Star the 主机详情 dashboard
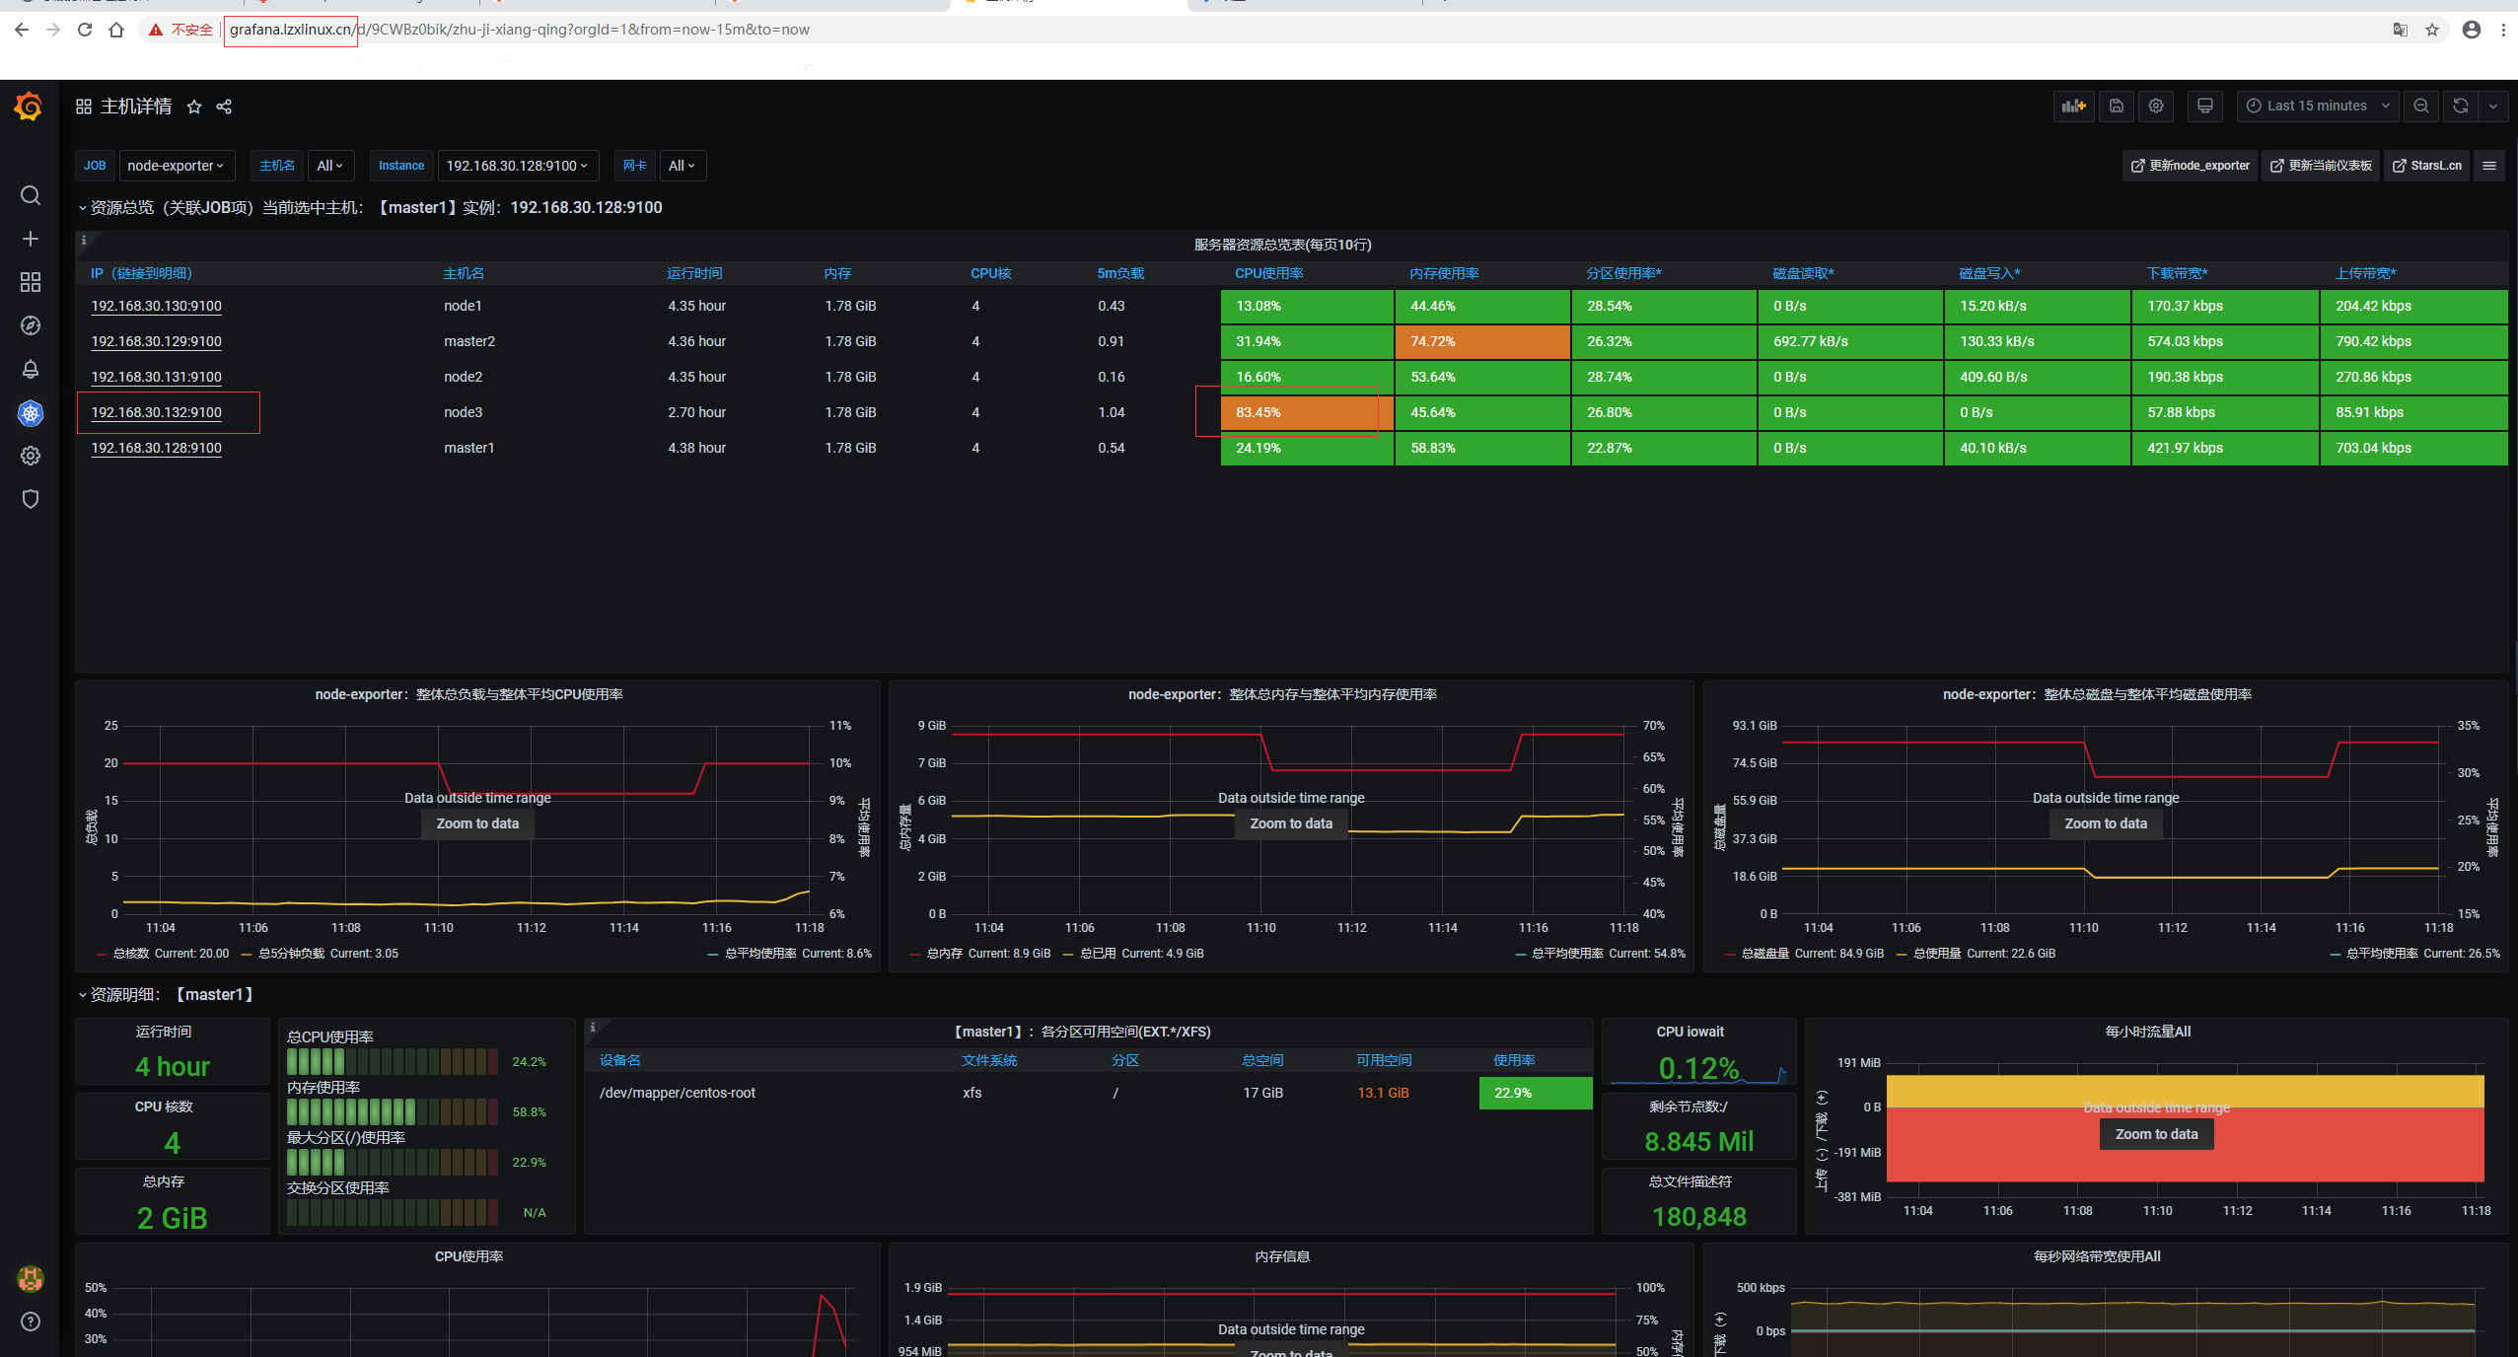 click(194, 107)
